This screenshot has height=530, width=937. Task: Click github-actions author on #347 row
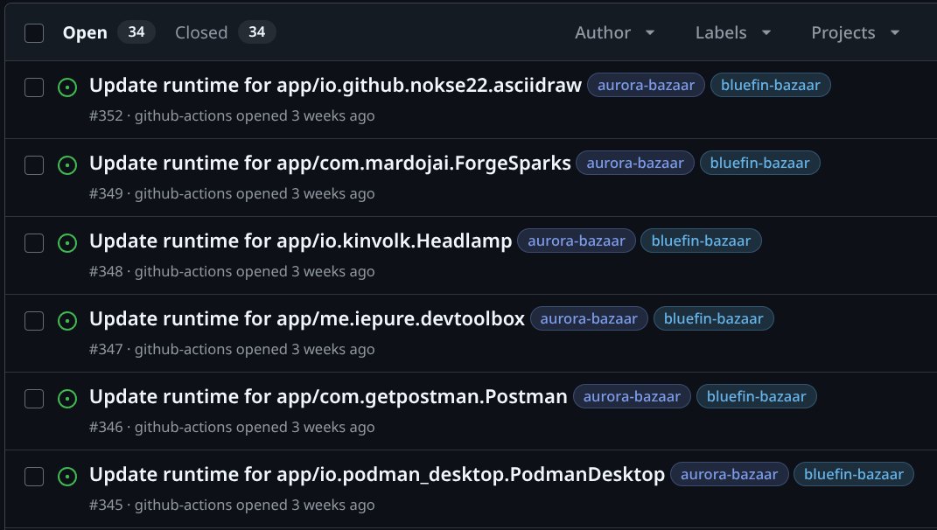pos(184,350)
